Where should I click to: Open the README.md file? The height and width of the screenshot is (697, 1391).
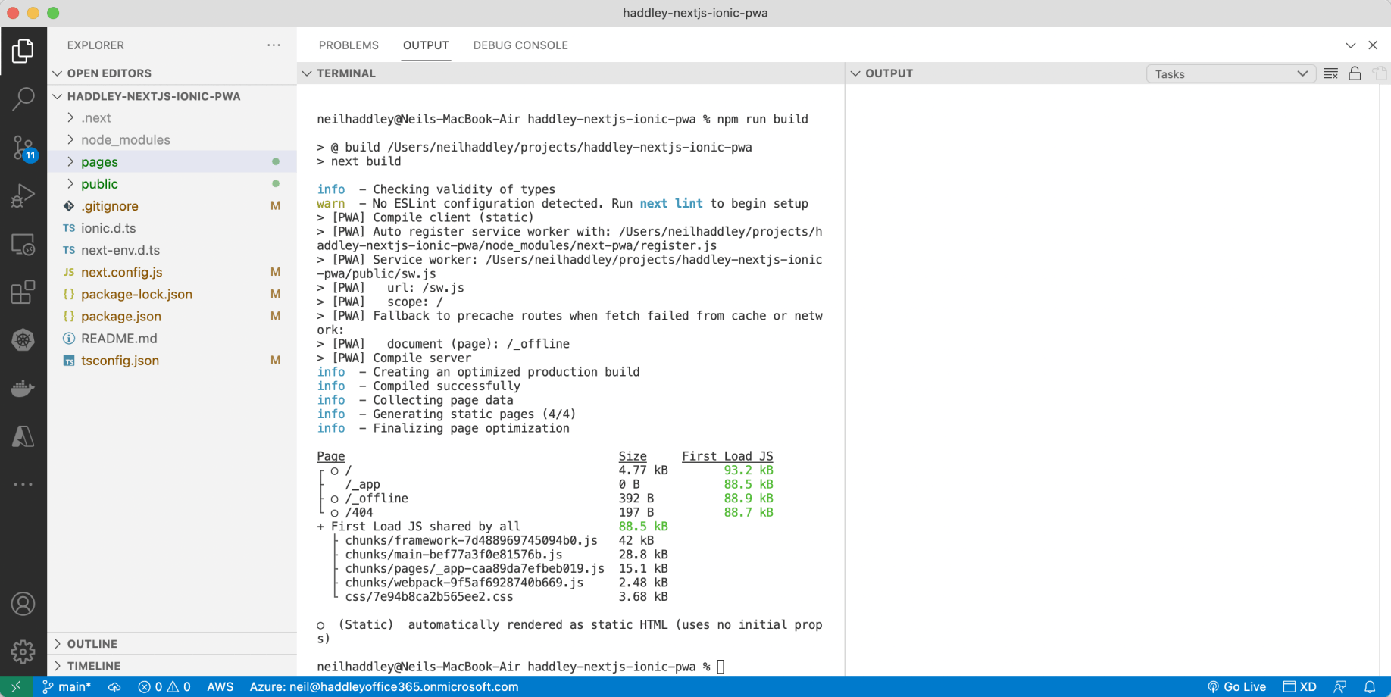[x=172, y=338]
